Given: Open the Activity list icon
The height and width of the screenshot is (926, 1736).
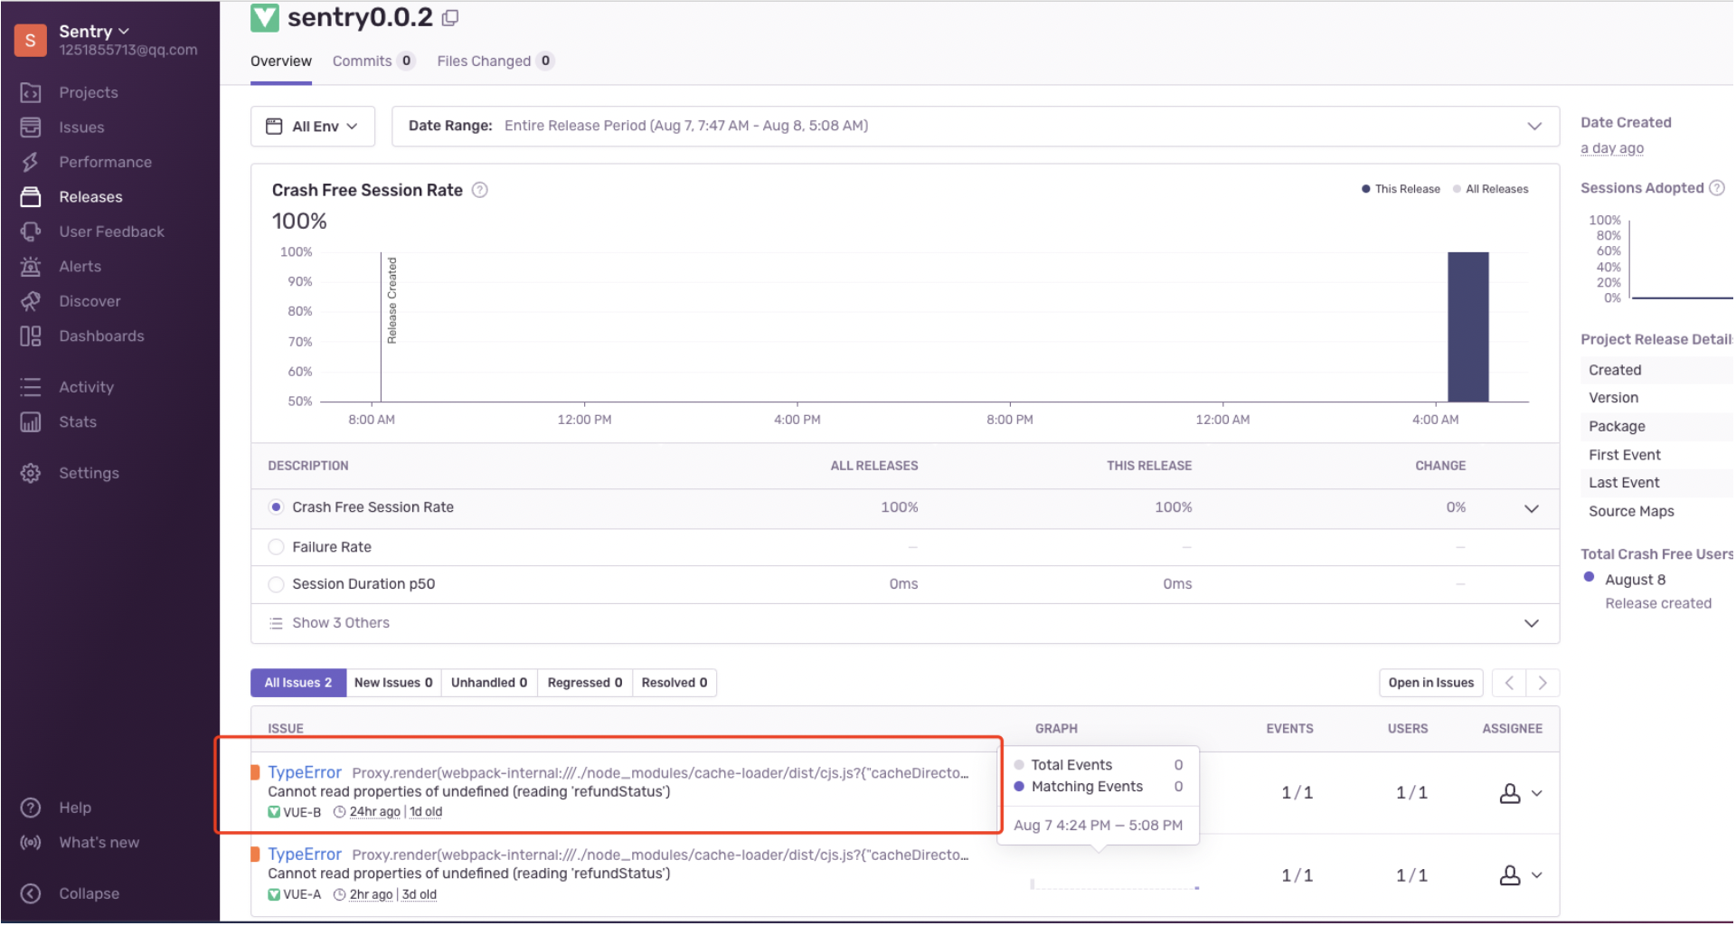Looking at the screenshot, I should pos(31,387).
